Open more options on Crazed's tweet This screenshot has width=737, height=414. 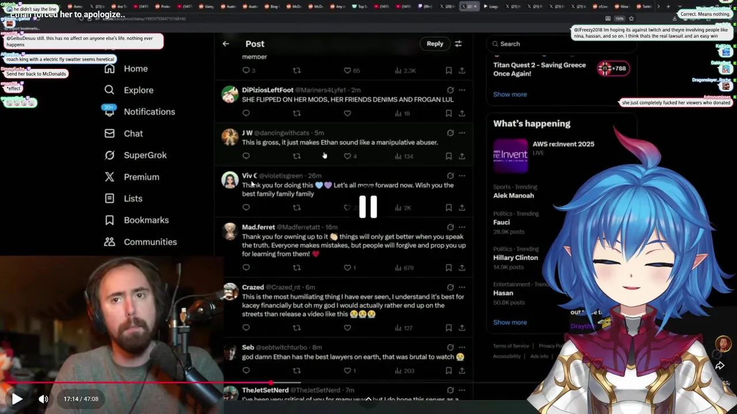tap(462, 287)
